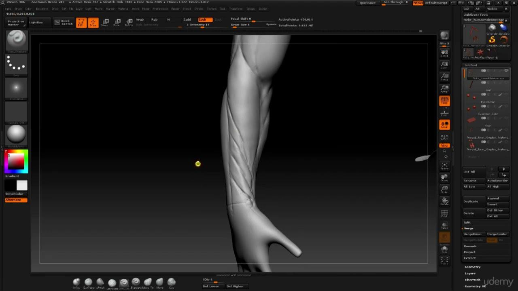Image resolution: width=518 pixels, height=291 pixels.
Task: Toggle the Xyz rotation mode
Action: click(x=444, y=145)
